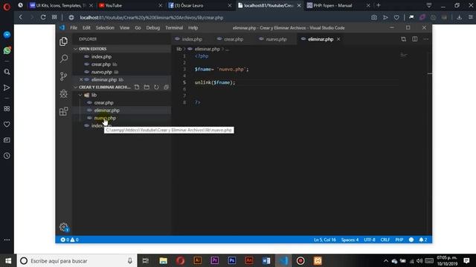Close the eliminar.php editor tab
Image resolution: width=476 pixels, height=267 pixels.
(338, 39)
